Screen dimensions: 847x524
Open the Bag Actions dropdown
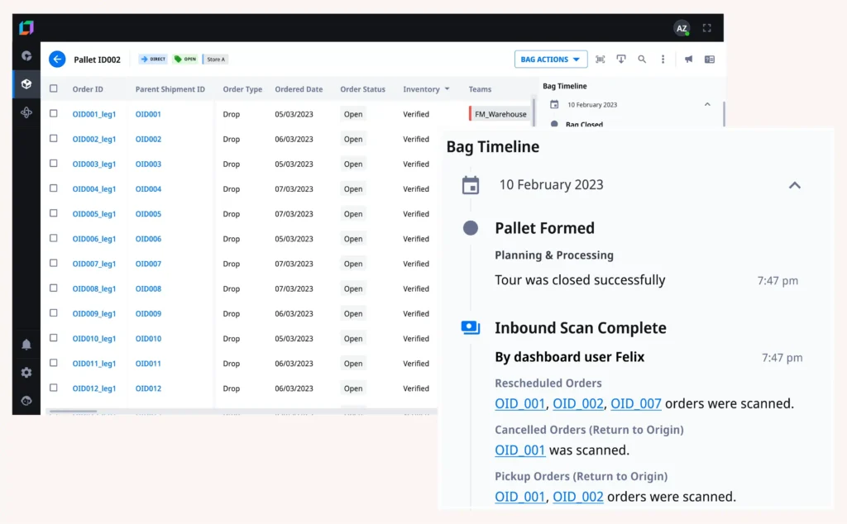click(551, 60)
